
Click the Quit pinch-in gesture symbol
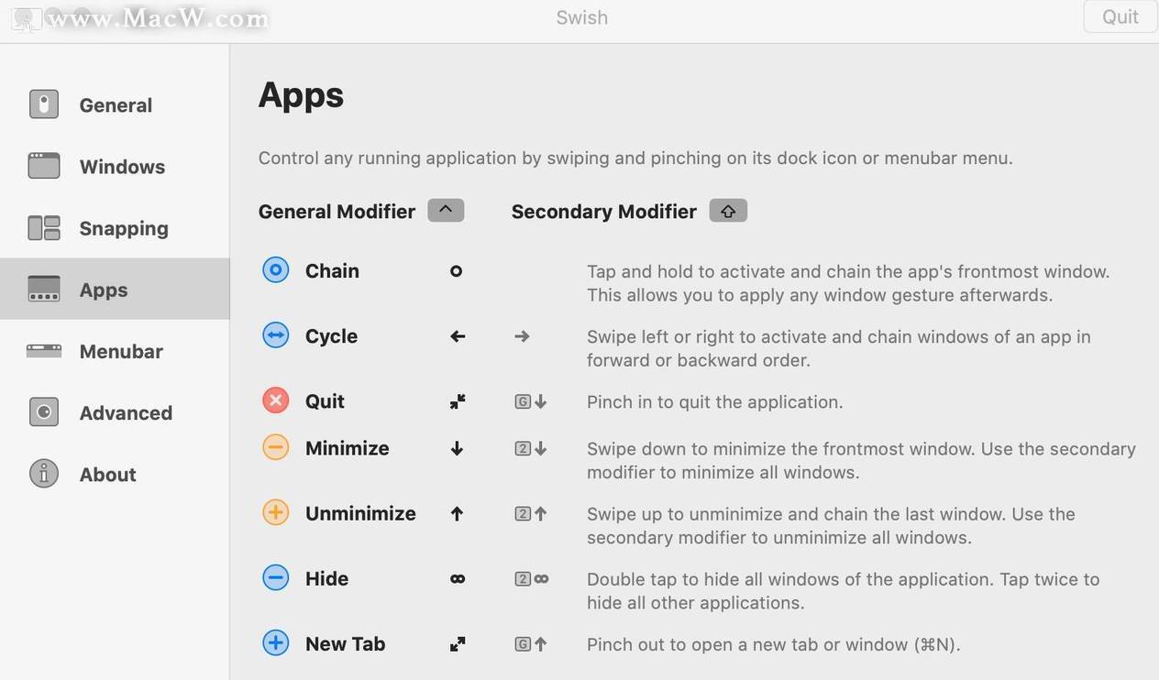(x=458, y=401)
